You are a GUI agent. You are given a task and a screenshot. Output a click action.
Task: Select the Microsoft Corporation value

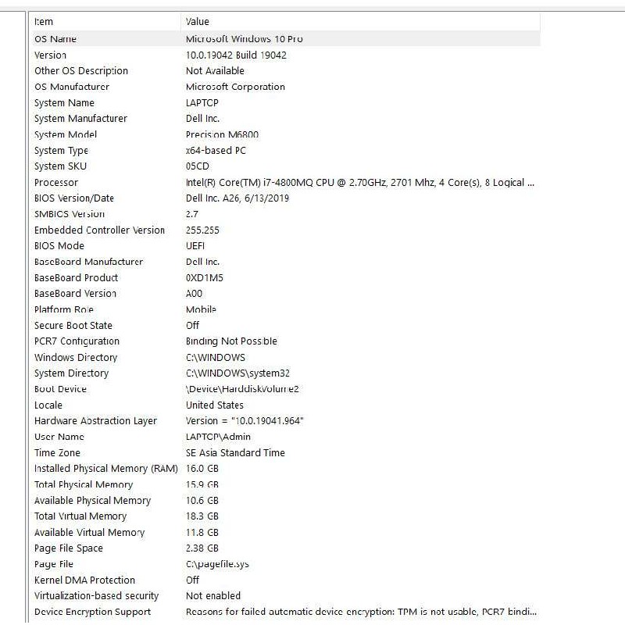(x=235, y=87)
